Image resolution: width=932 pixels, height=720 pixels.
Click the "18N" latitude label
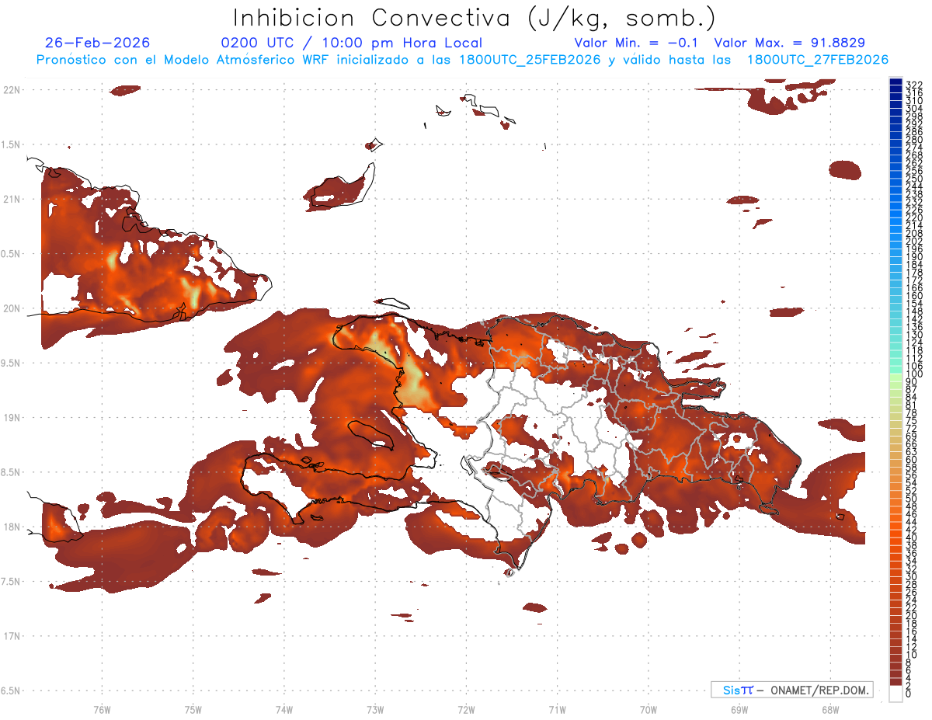[12, 527]
